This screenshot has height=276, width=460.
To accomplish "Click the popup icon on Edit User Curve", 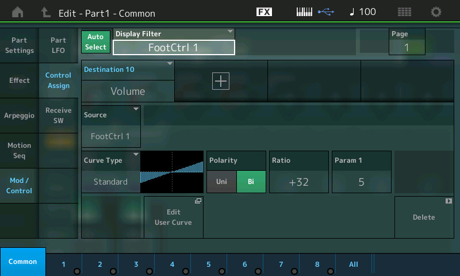I will [x=198, y=201].
